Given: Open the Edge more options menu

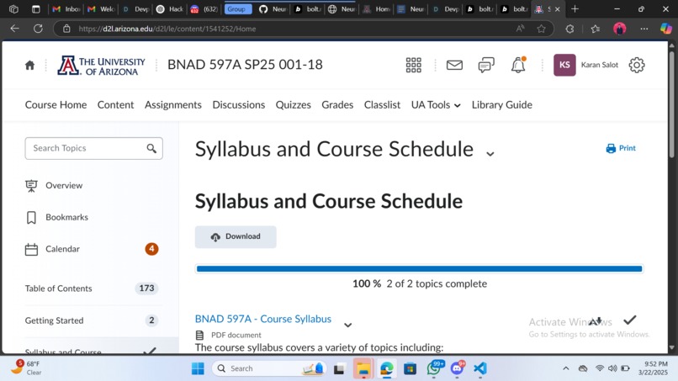Looking at the screenshot, I should [644, 29].
